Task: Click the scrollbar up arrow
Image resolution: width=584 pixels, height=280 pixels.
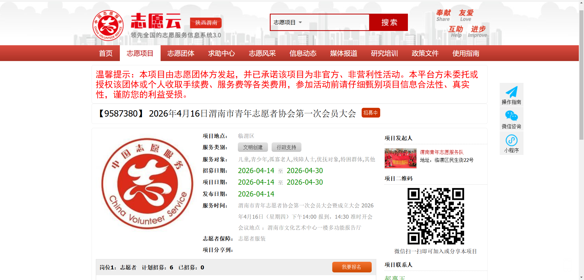Action: point(581,2)
